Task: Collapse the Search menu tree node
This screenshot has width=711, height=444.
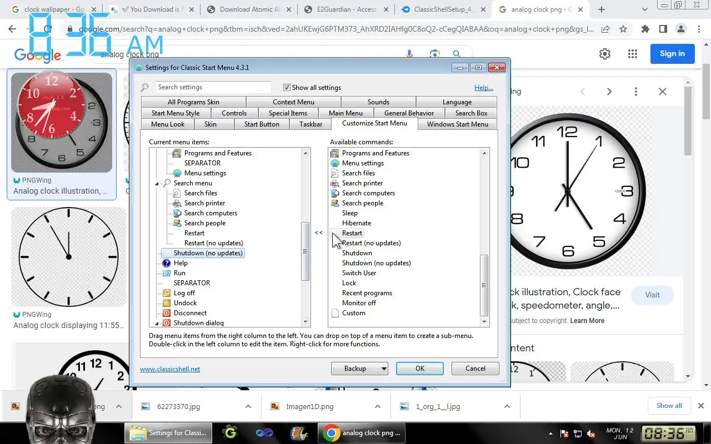Action: [158, 183]
